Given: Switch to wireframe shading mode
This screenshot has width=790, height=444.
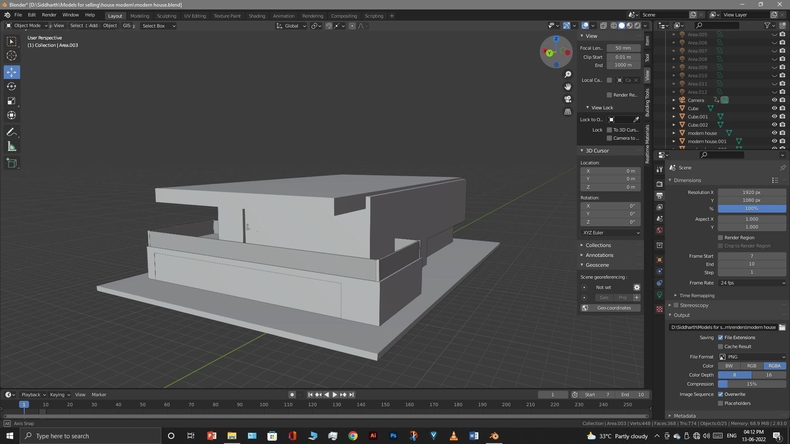Looking at the screenshot, I should (613, 26).
